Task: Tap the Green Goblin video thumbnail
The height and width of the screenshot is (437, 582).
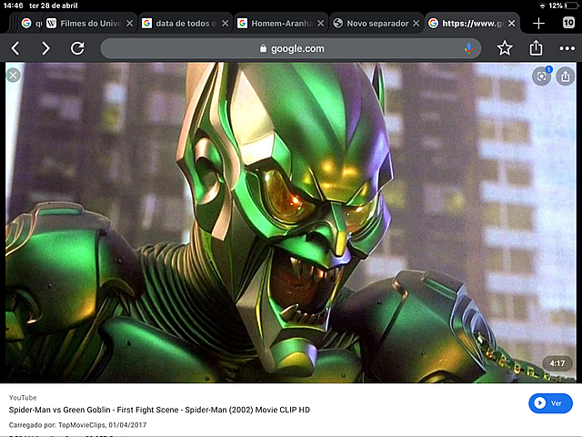Action: [x=291, y=222]
